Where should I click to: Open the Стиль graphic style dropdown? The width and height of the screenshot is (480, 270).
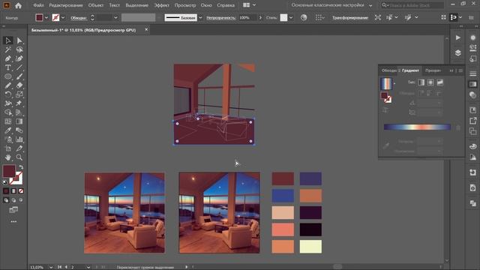pyautogui.click(x=291, y=18)
